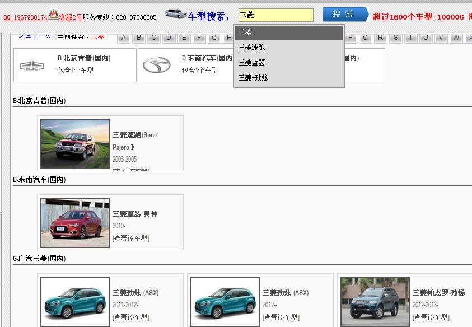Filter by letter B button

139,38
